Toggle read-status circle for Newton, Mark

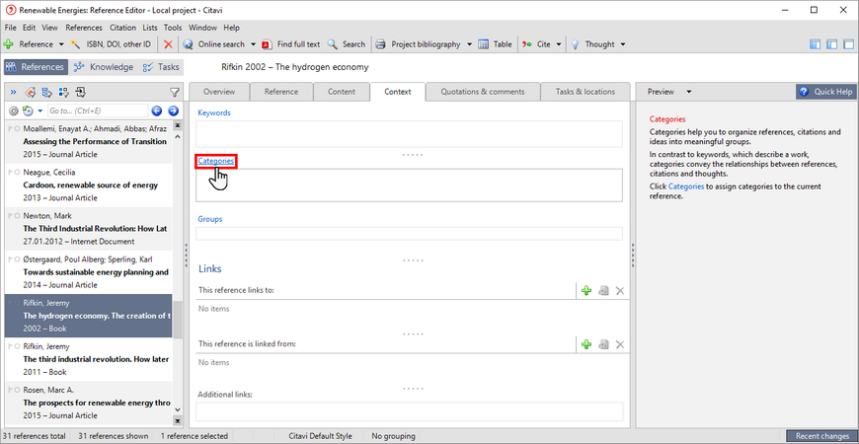click(x=18, y=216)
